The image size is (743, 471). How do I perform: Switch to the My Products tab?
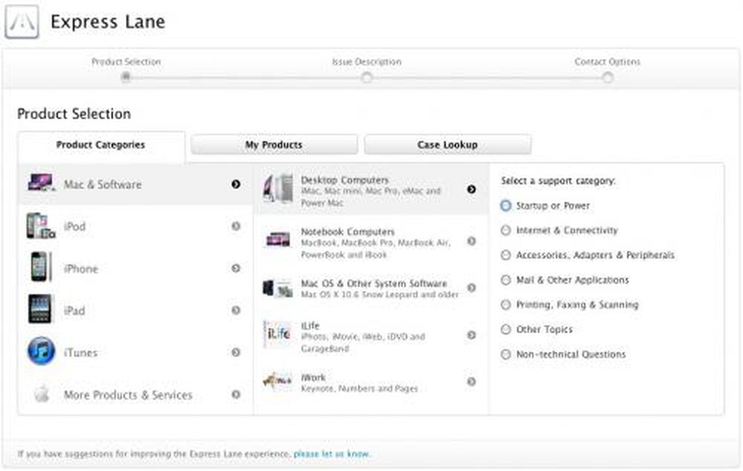pyautogui.click(x=274, y=144)
